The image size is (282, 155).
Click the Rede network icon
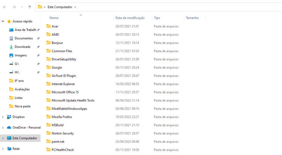click(x=9, y=149)
